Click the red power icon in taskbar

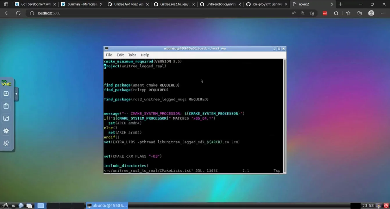tap(386, 206)
